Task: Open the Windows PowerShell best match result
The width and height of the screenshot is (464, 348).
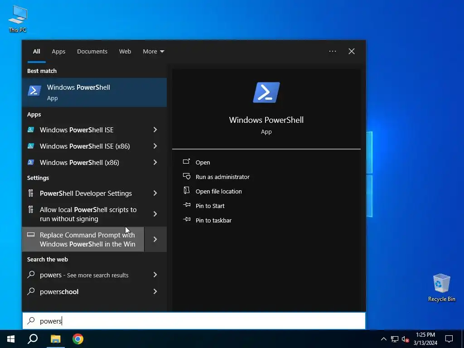Action: tap(94, 92)
